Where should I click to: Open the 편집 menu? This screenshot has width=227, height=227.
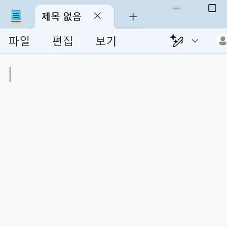pos(63,41)
